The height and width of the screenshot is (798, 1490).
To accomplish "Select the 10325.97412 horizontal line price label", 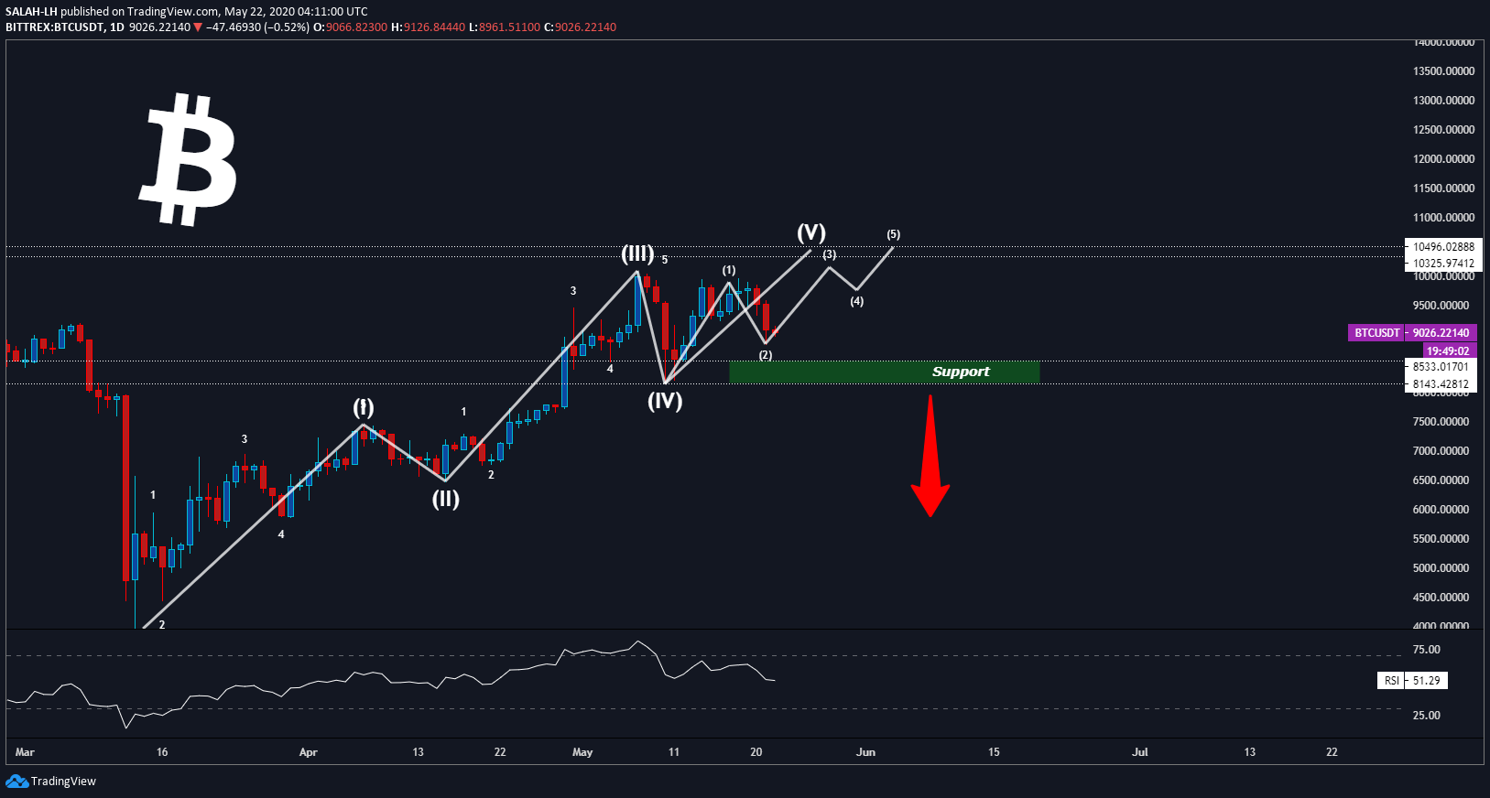I will pyautogui.click(x=1442, y=264).
